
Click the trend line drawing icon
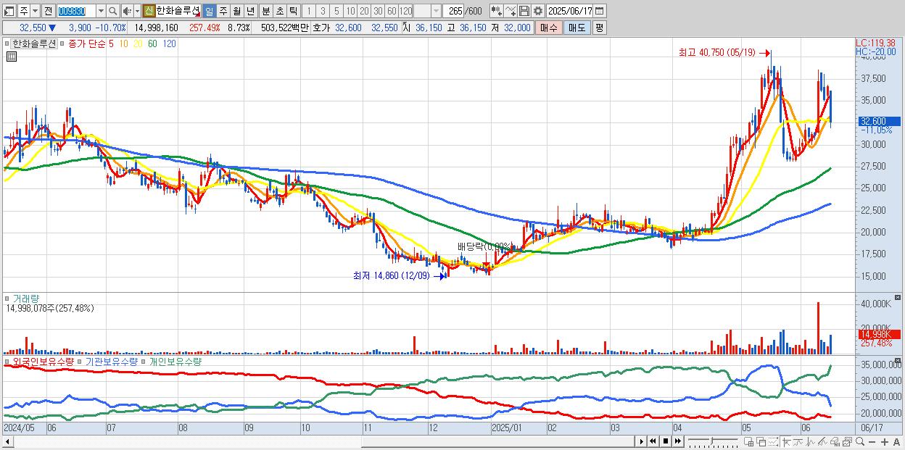(798, 441)
